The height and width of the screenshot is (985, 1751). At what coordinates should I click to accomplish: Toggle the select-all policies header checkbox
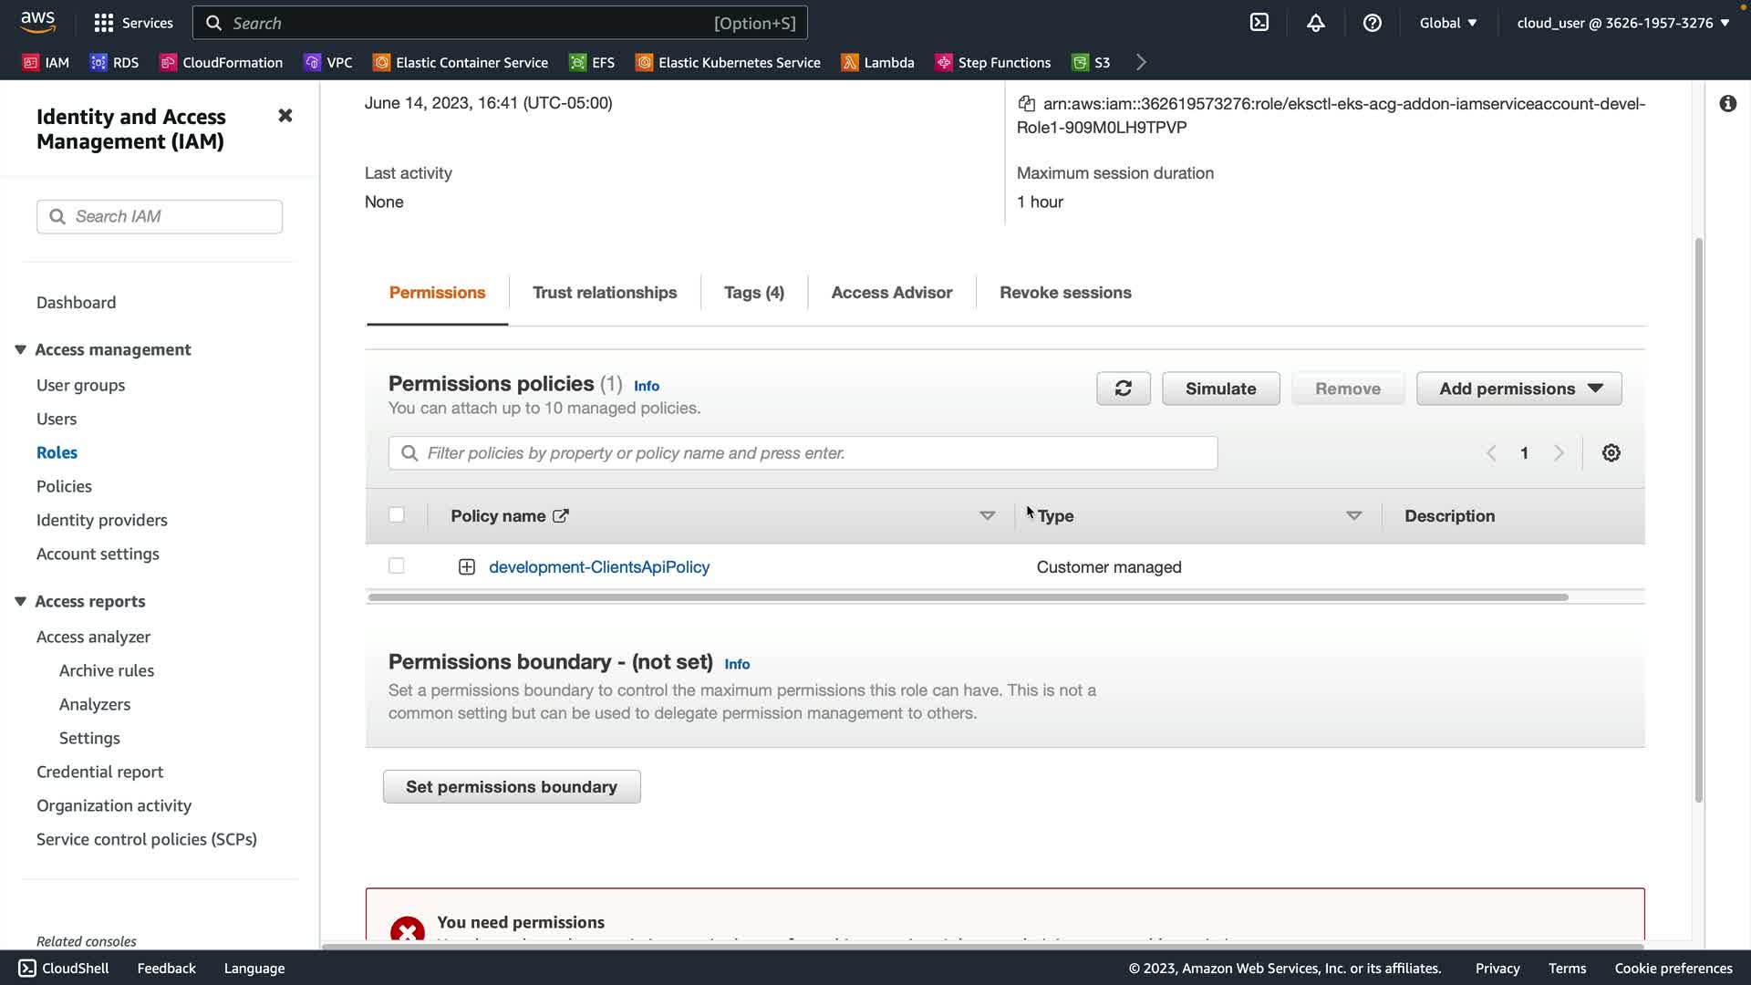396,515
